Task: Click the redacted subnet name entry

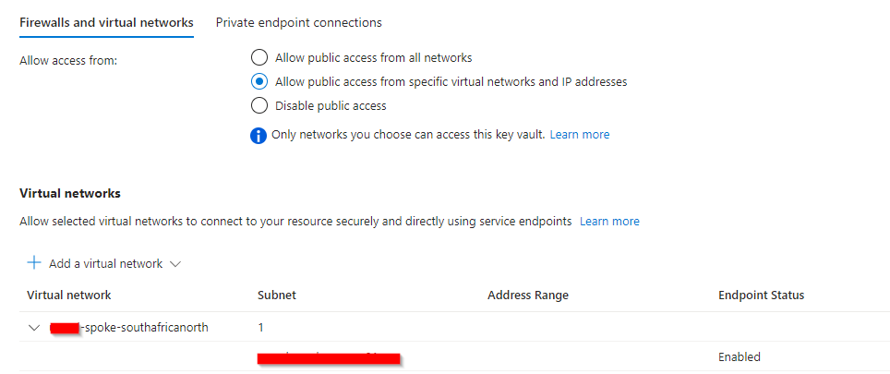Action: point(329,357)
